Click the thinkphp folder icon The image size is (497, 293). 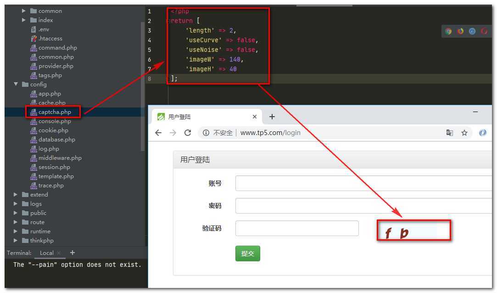25,241
